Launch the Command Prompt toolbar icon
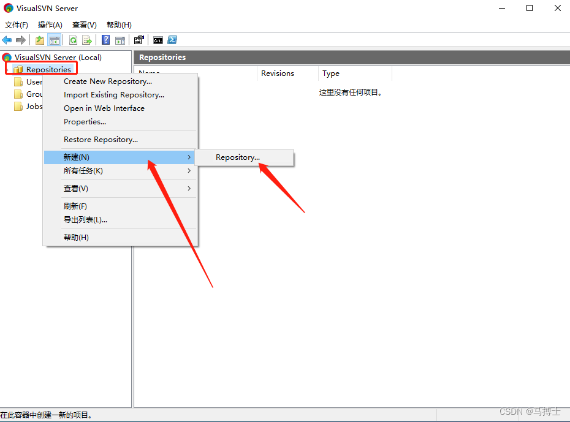The height and width of the screenshot is (422, 570). coord(158,40)
